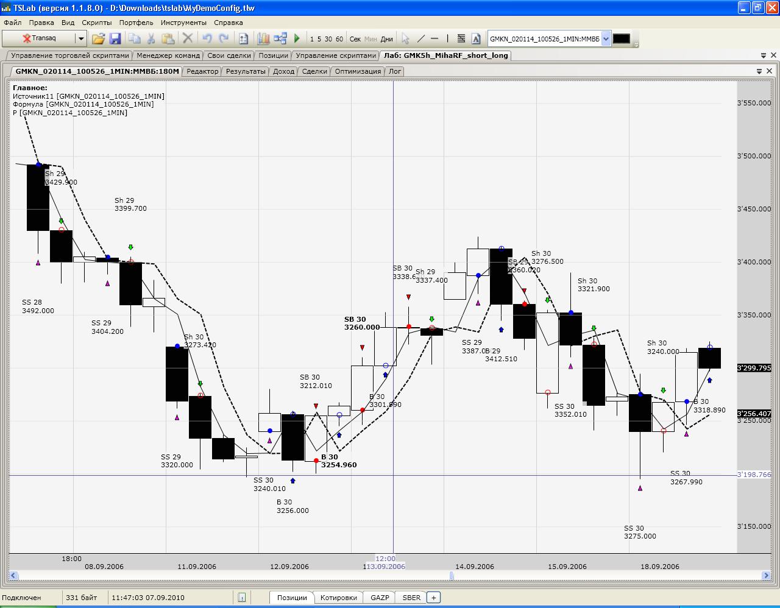The width and height of the screenshot is (780, 608).
Task: Open the outer document tab list dropdown
Action: point(763,55)
